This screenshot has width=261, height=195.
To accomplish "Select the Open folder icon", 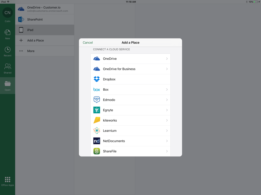I will coord(8,84).
